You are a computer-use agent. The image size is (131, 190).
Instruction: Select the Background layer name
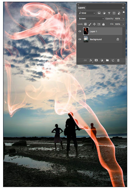tap(96, 39)
